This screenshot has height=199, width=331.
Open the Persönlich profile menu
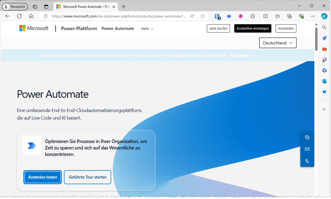point(15,6)
